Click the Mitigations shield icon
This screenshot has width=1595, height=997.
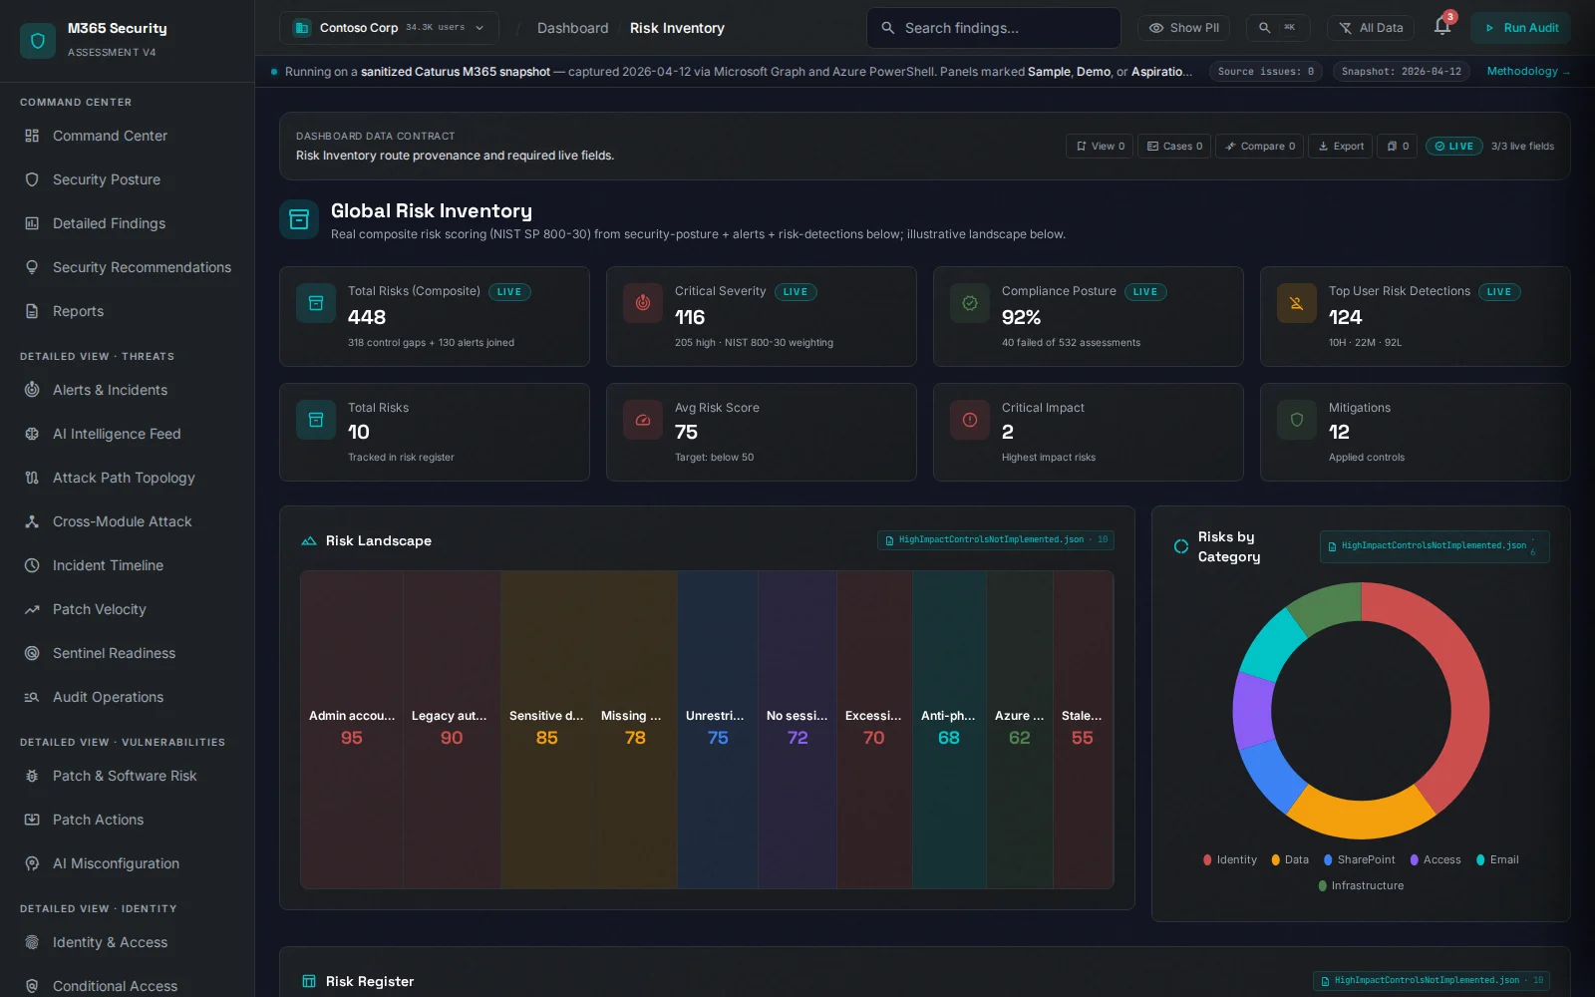tap(1297, 420)
